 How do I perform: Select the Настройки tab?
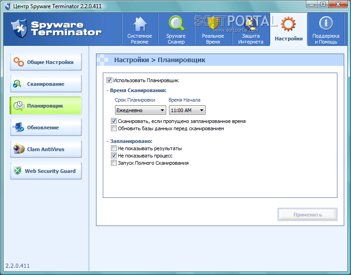coord(288,29)
